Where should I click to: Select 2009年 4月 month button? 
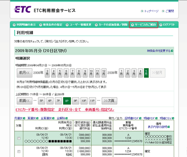140,73
